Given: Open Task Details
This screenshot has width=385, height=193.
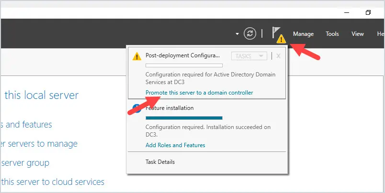Looking at the screenshot, I should 160,162.
